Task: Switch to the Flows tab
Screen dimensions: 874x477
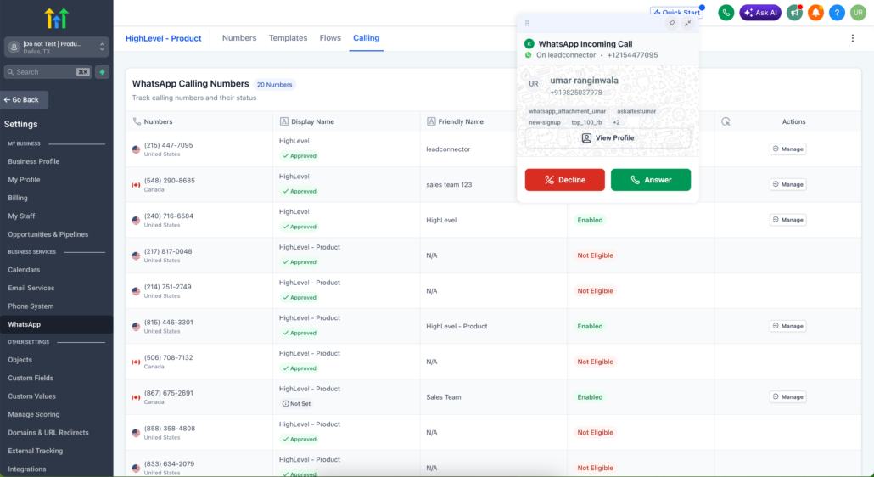Action: (330, 38)
